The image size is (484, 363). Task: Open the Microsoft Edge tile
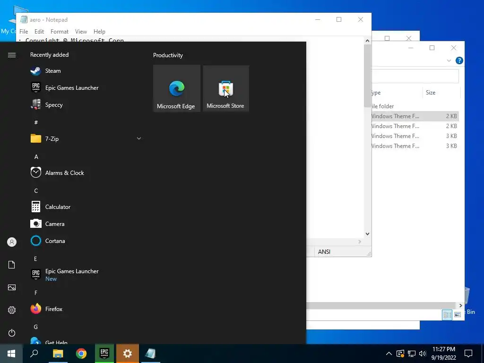(177, 88)
